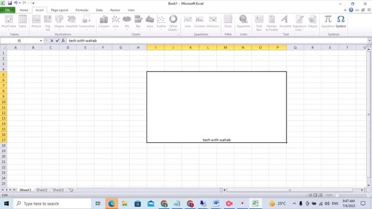The width and height of the screenshot is (372, 209).
Task: Open Other Charts gallery
Action: click(x=173, y=23)
